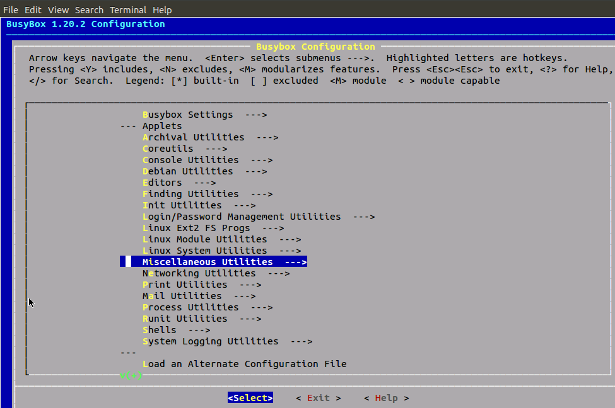Open Linux Module Utilities submenu

point(221,240)
